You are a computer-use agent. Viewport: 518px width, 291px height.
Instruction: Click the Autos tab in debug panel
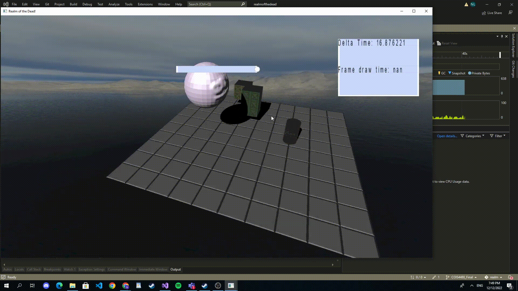click(x=7, y=269)
